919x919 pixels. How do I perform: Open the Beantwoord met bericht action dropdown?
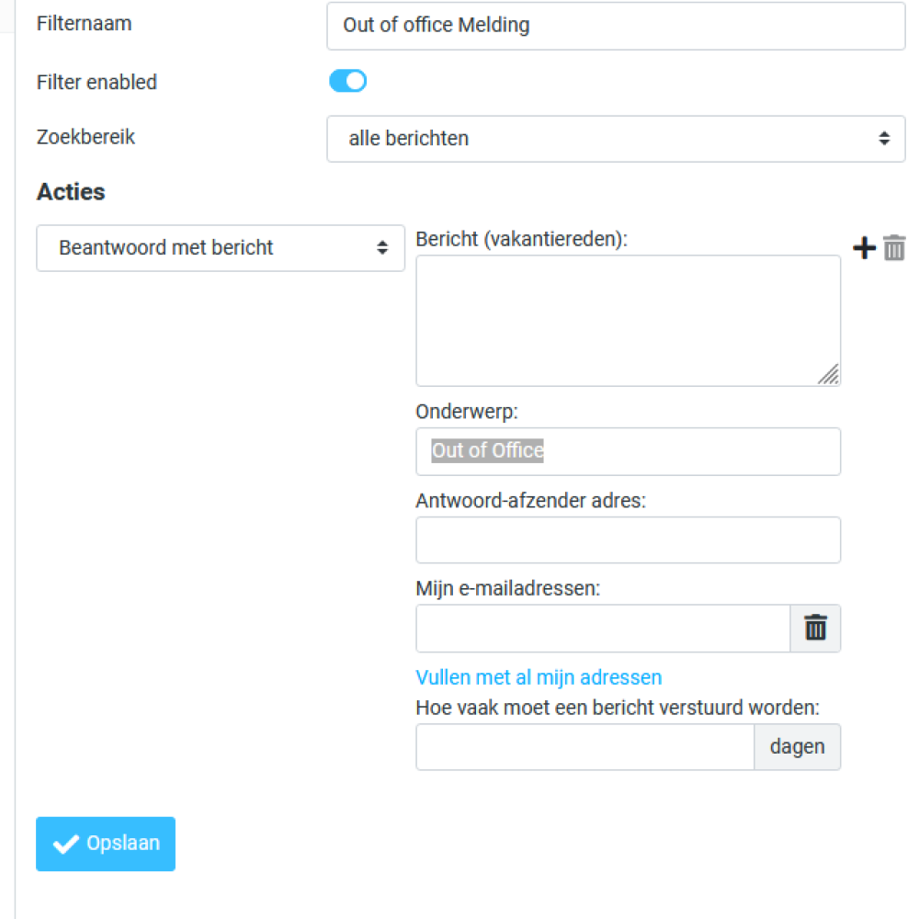[221, 247]
